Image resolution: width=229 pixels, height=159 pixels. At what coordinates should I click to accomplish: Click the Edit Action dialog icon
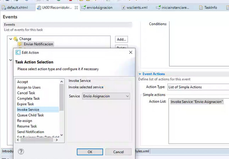[x=18, y=52]
